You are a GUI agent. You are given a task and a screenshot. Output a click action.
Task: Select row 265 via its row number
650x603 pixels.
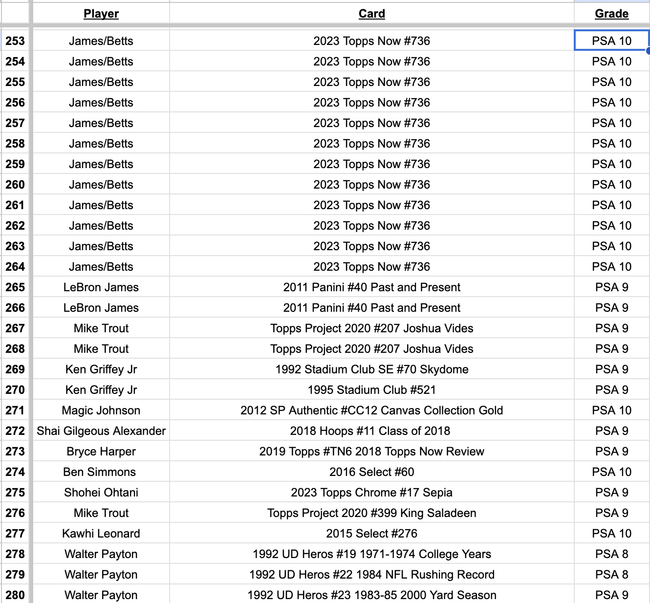[x=15, y=287]
